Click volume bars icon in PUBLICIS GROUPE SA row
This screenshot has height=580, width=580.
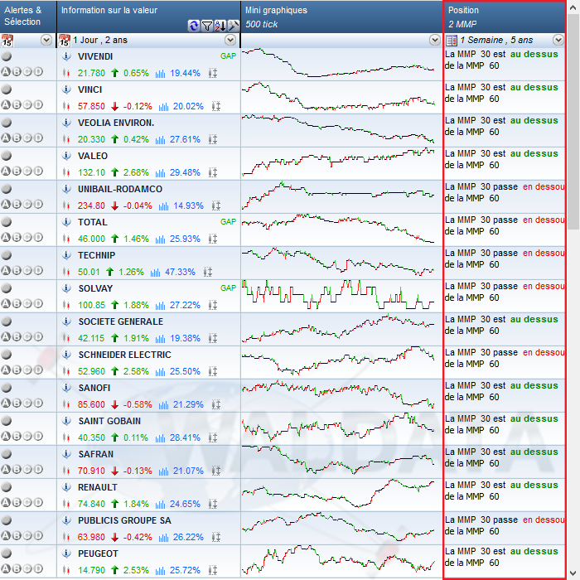163,537
